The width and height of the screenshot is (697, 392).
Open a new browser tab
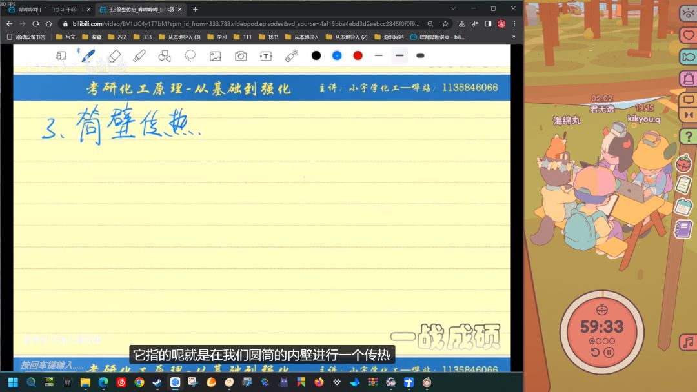click(195, 9)
